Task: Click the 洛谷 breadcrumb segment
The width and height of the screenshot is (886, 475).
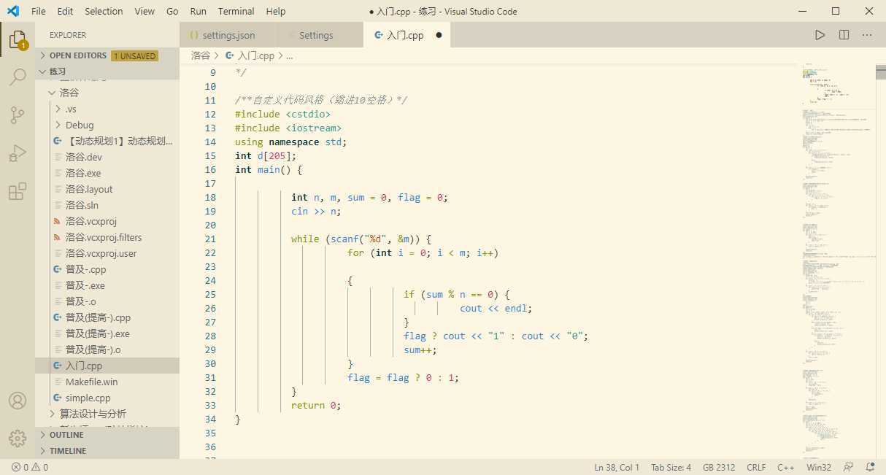Action: click(x=201, y=55)
